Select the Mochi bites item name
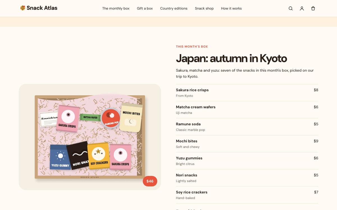The image size is (337, 210). (187, 141)
